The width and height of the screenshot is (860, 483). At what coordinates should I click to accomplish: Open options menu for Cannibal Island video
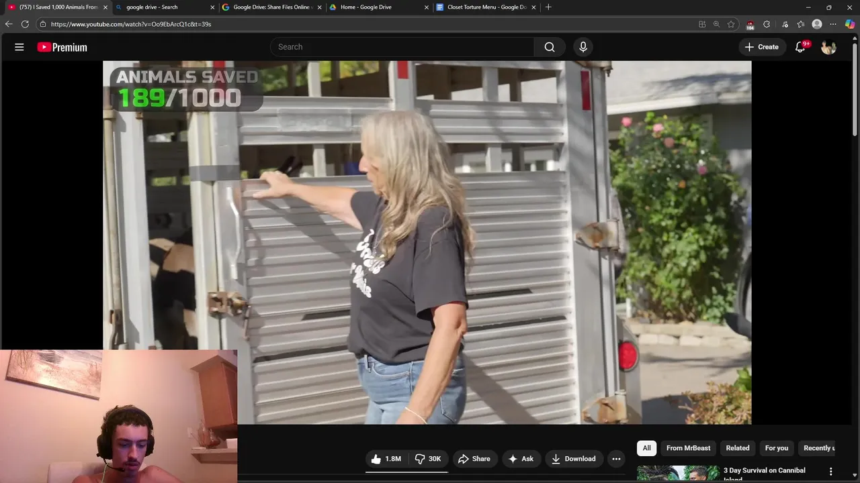830,472
